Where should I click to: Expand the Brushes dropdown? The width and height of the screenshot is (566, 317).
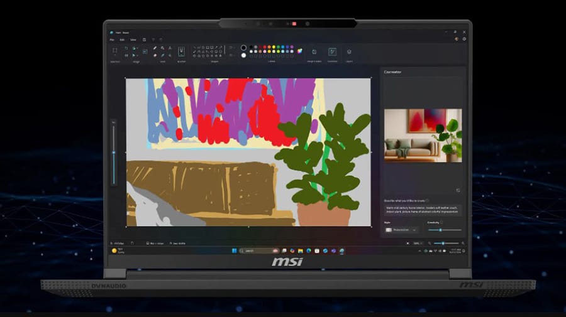182,52
